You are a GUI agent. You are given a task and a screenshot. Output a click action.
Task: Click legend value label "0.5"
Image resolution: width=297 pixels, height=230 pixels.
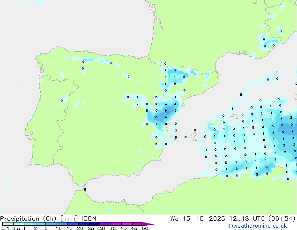pos(16,228)
